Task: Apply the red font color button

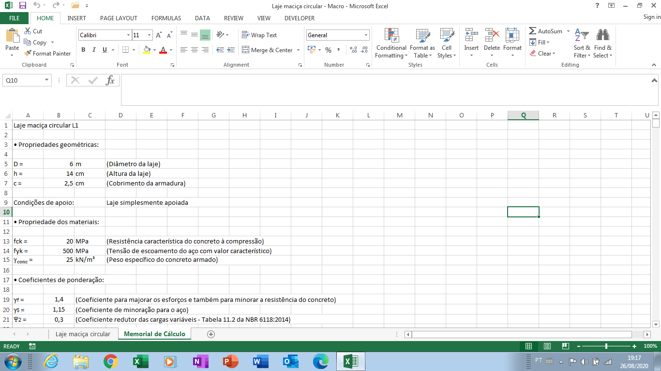Action: tap(163, 50)
